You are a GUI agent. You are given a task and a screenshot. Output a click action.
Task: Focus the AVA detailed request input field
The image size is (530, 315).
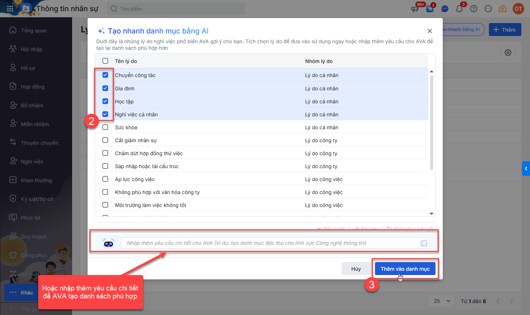(270, 243)
